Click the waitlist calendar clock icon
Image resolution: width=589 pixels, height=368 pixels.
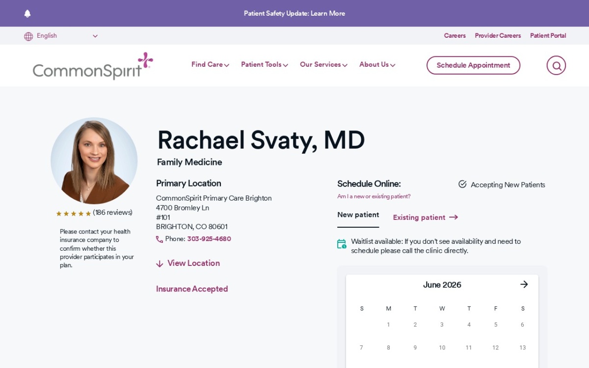(x=342, y=244)
